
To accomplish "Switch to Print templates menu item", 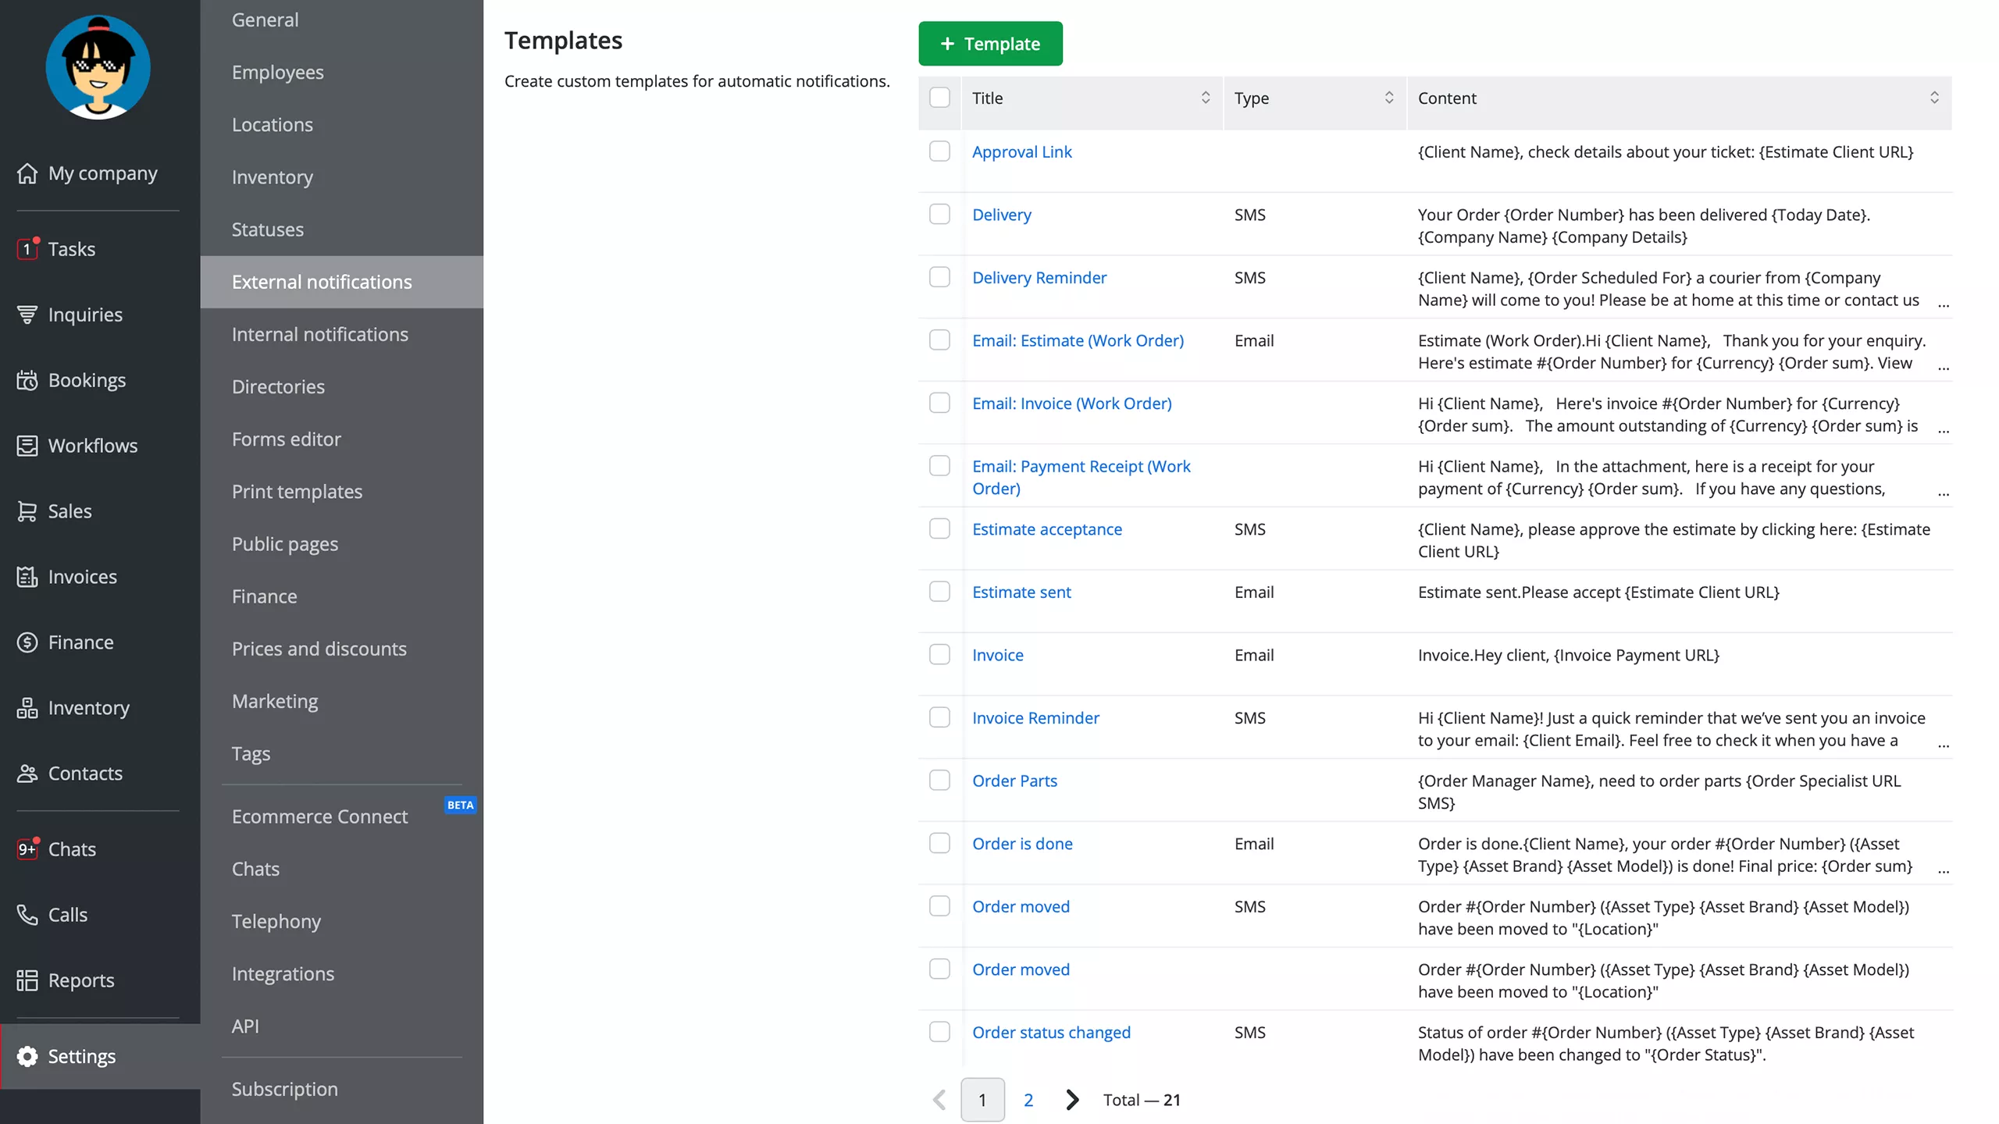I will (x=297, y=491).
